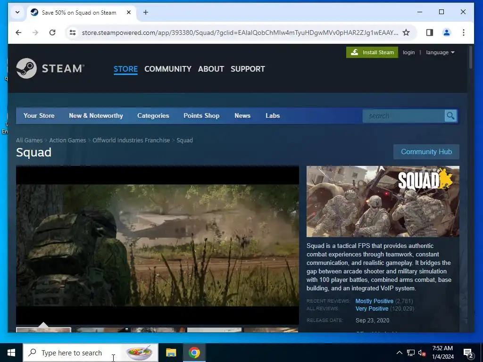
Task: Open Chrome's three-dot menu
Action: pos(463,33)
